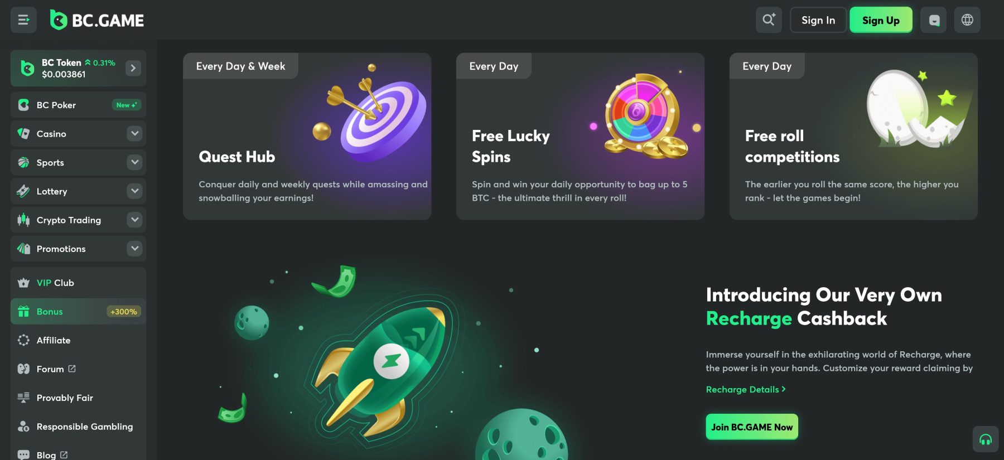Open the Free Lucky Spins card
The height and width of the screenshot is (460, 1004).
pyautogui.click(x=580, y=137)
